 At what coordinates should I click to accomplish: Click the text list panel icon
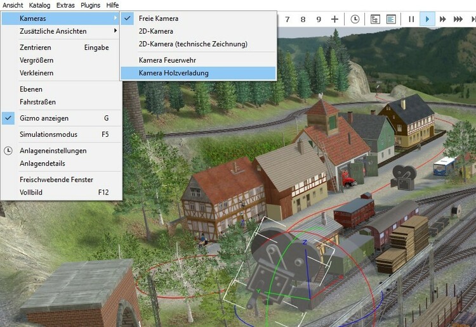point(391,19)
